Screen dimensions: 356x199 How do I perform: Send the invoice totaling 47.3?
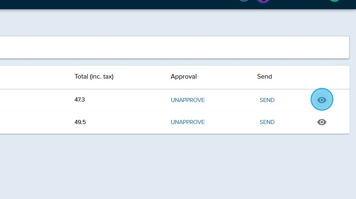[267, 100]
